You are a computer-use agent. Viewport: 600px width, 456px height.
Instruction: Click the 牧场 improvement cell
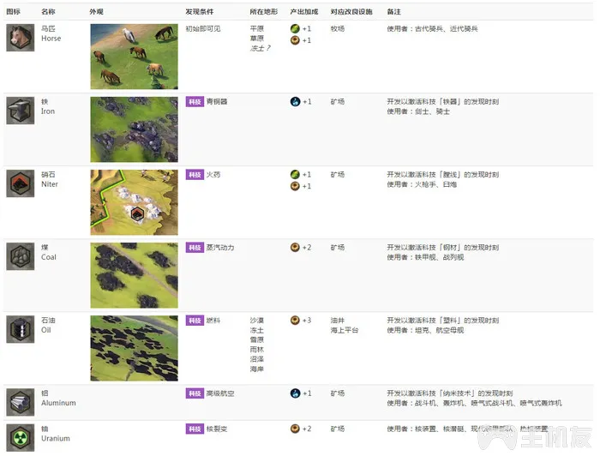pyautogui.click(x=338, y=28)
